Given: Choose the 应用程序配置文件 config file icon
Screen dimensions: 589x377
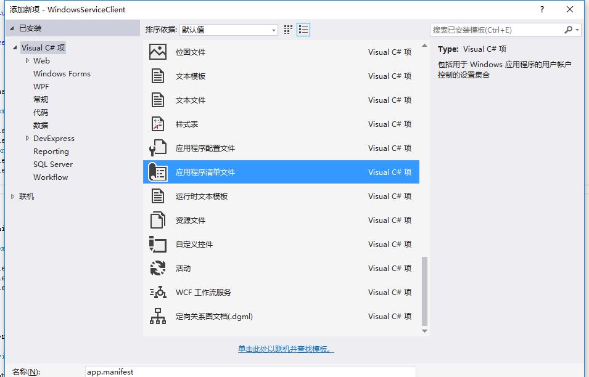Looking at the screenshot, I should click(x=158, y=148).
